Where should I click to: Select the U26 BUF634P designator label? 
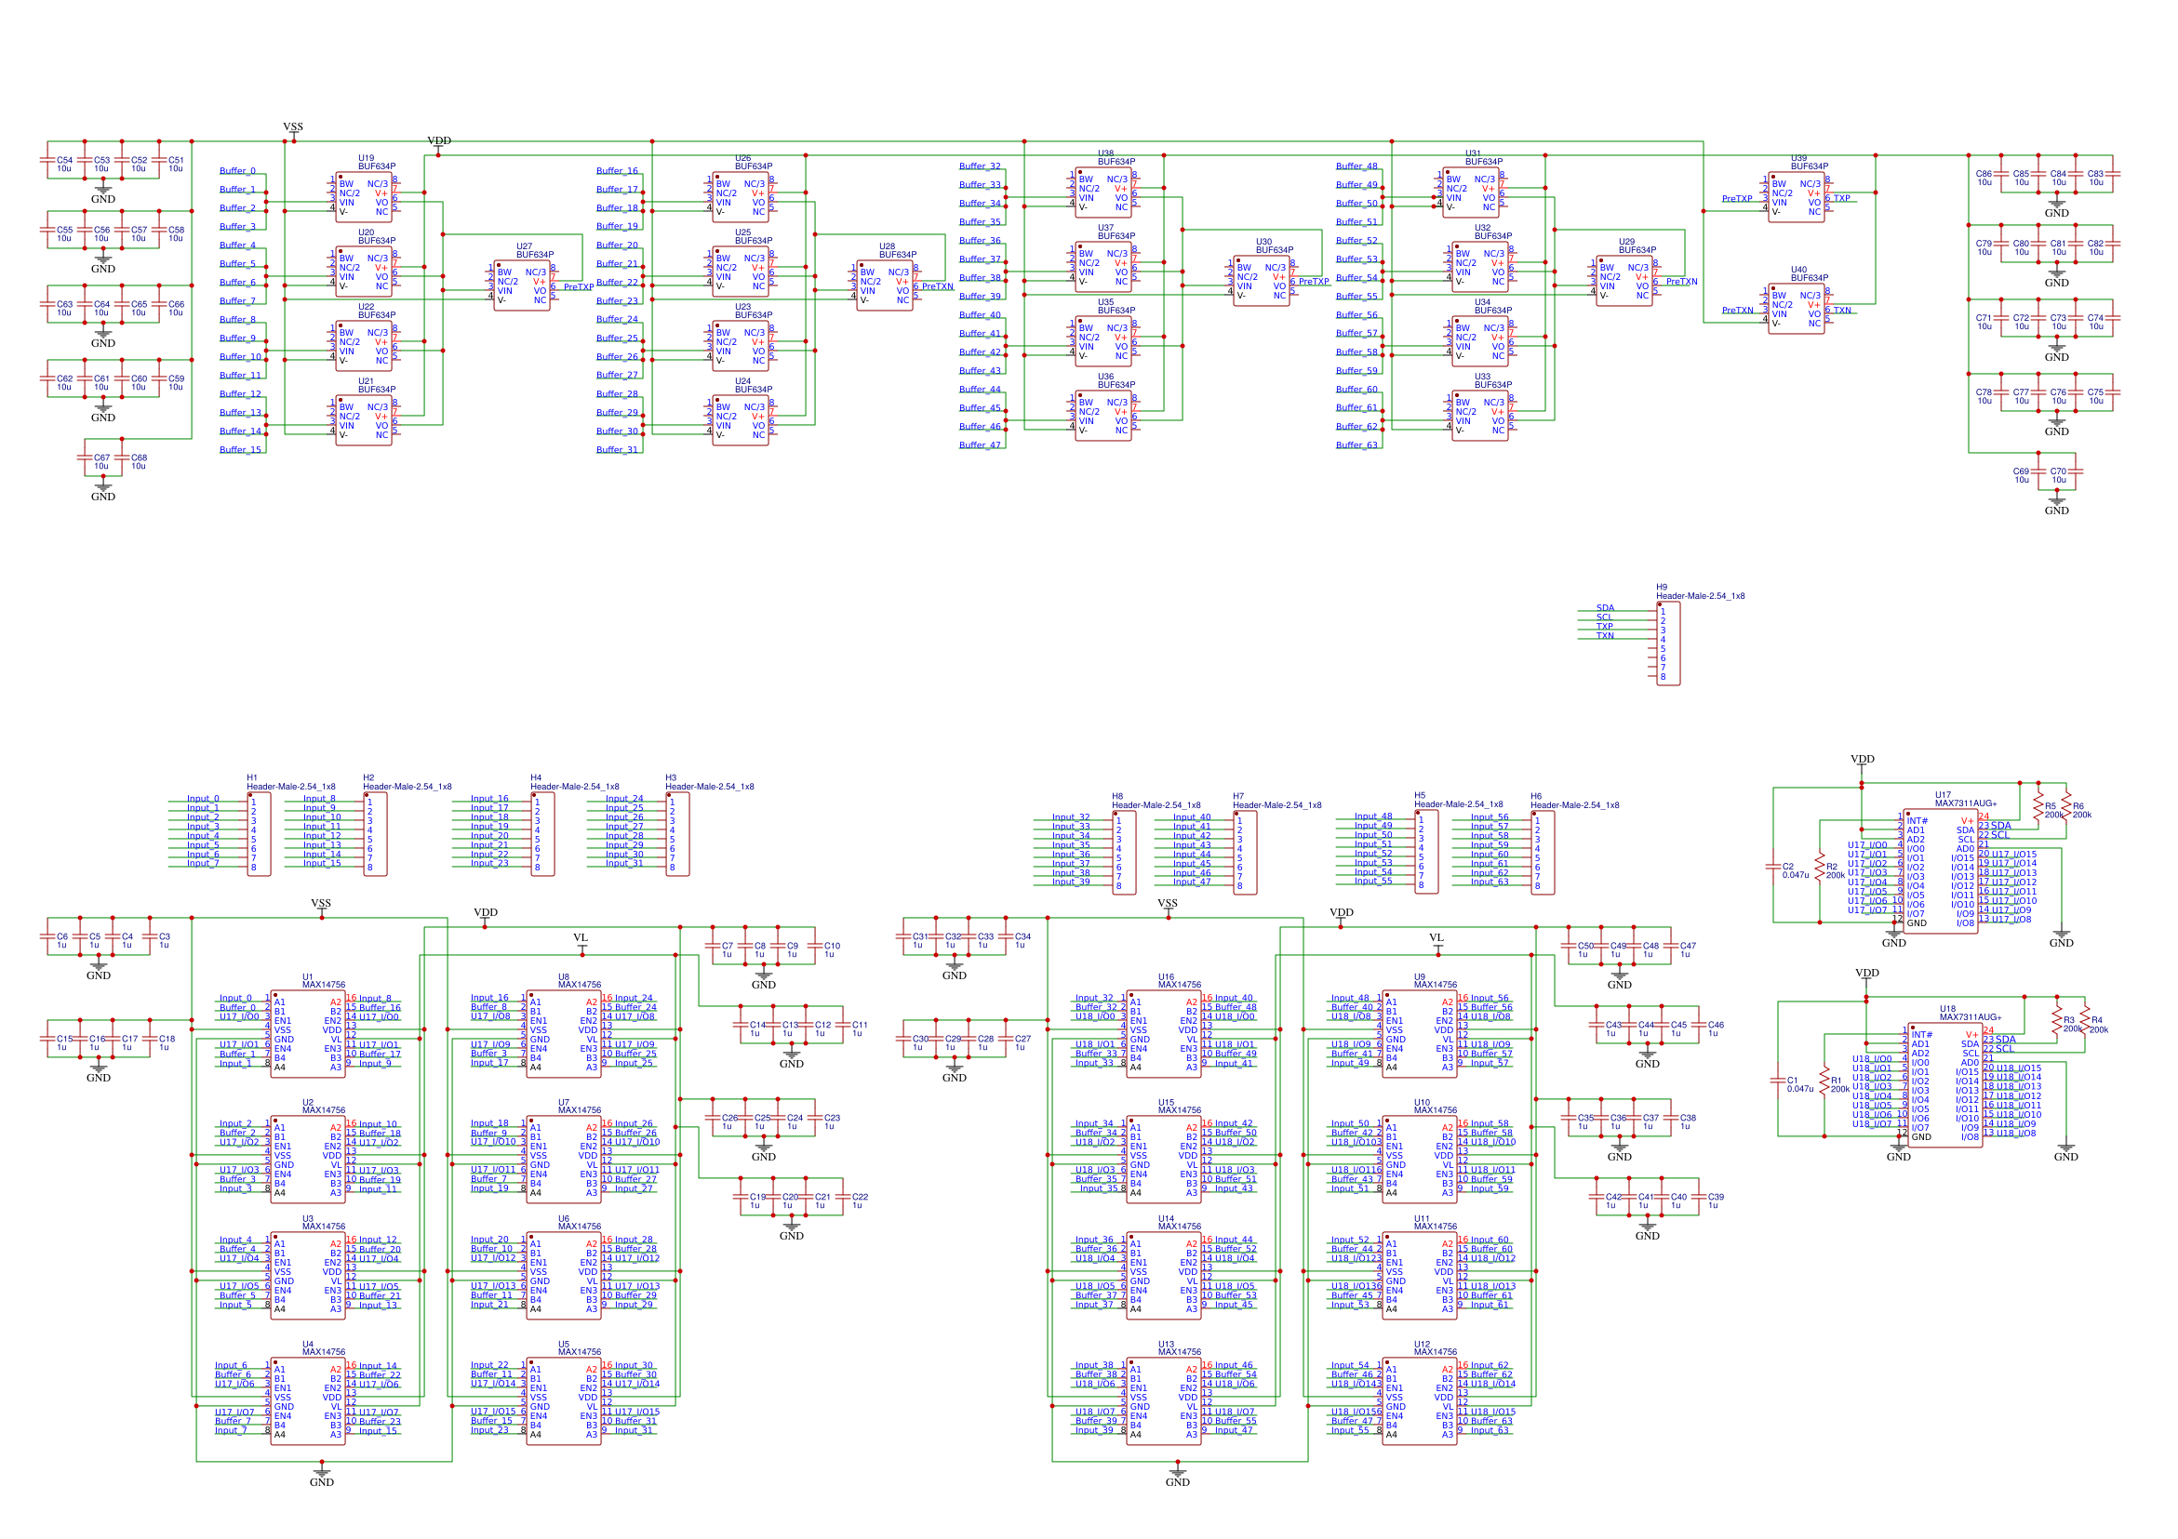click(754, 162)
